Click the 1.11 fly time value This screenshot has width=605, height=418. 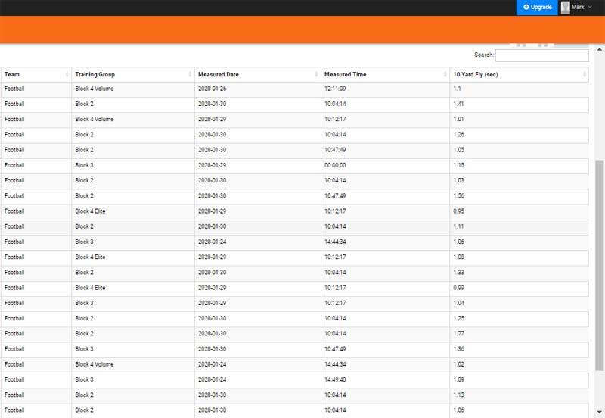(458, 226)
